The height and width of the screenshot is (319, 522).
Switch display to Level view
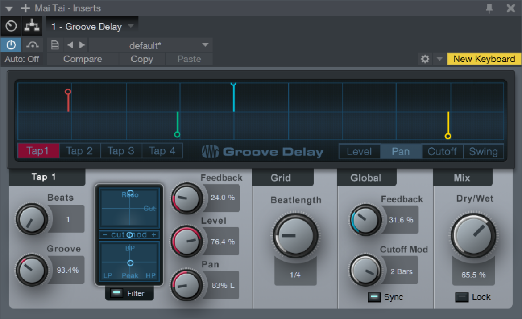[359, 152]
